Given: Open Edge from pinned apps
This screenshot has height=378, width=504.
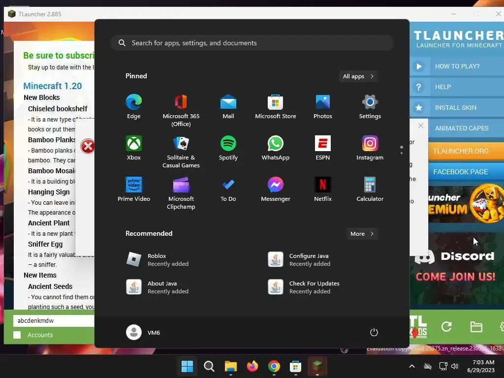Looking at the screenshot, I should tap(134, 107).
